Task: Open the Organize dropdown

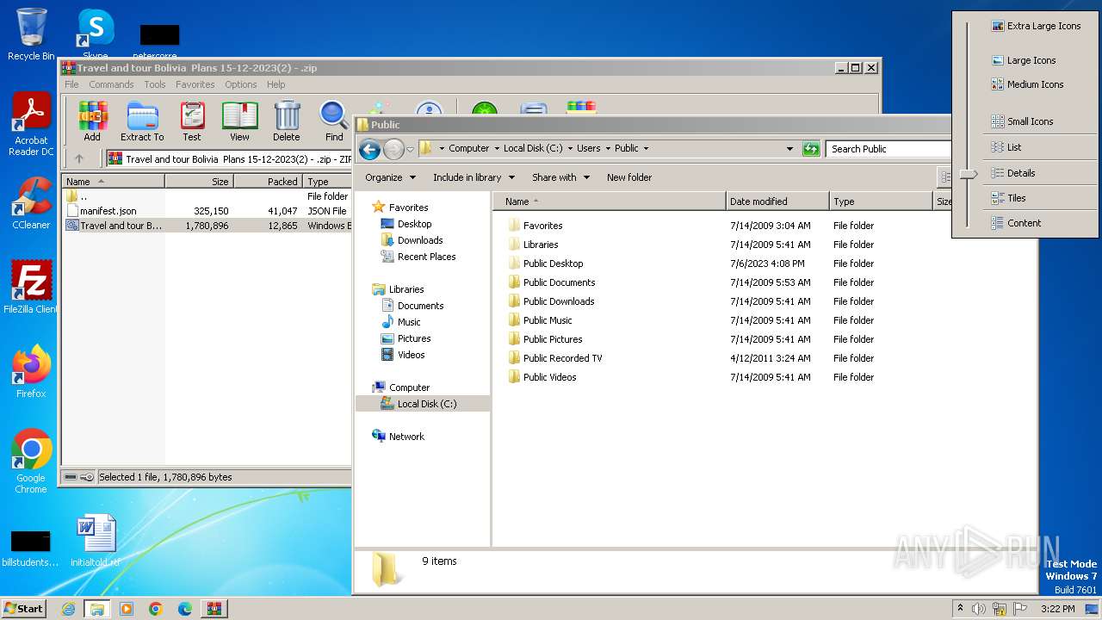Action: click(x=390, y=177)
